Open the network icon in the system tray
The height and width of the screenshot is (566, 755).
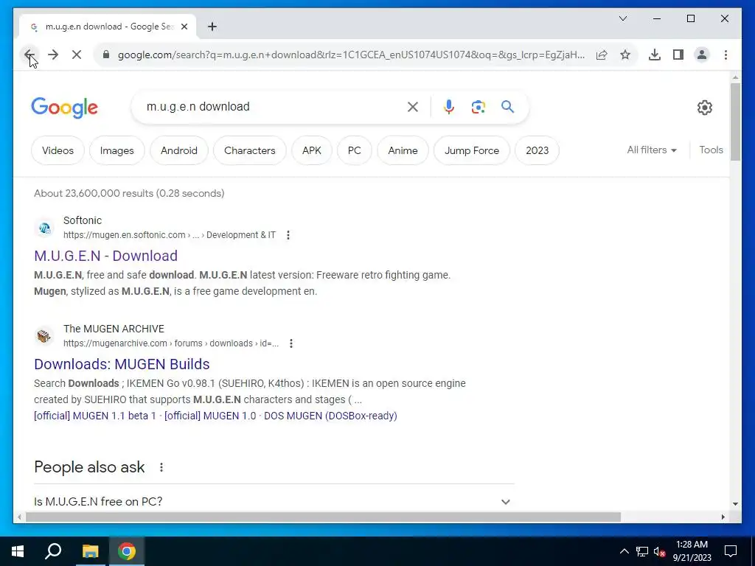click(642, 551)
